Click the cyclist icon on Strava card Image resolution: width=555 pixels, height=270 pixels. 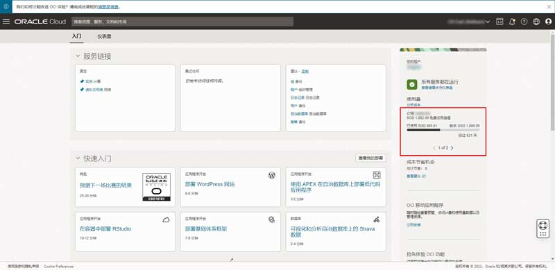377,220
